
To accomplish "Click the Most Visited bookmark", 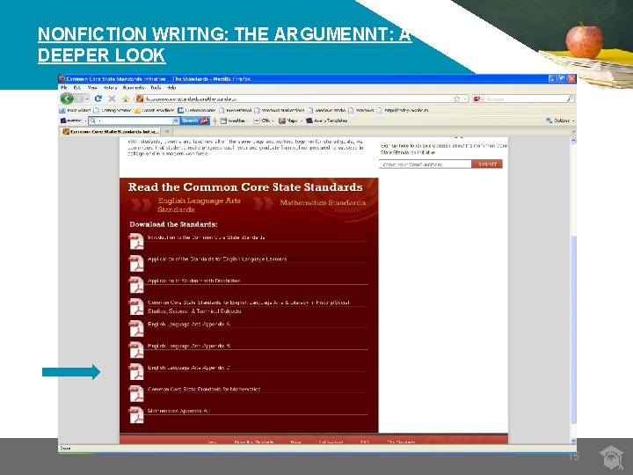I will 75,110.
